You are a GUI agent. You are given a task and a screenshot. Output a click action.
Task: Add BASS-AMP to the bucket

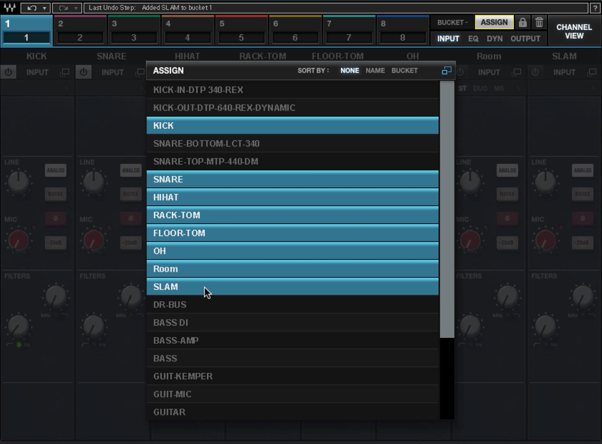pyautogui.click(x=292, y=340)
